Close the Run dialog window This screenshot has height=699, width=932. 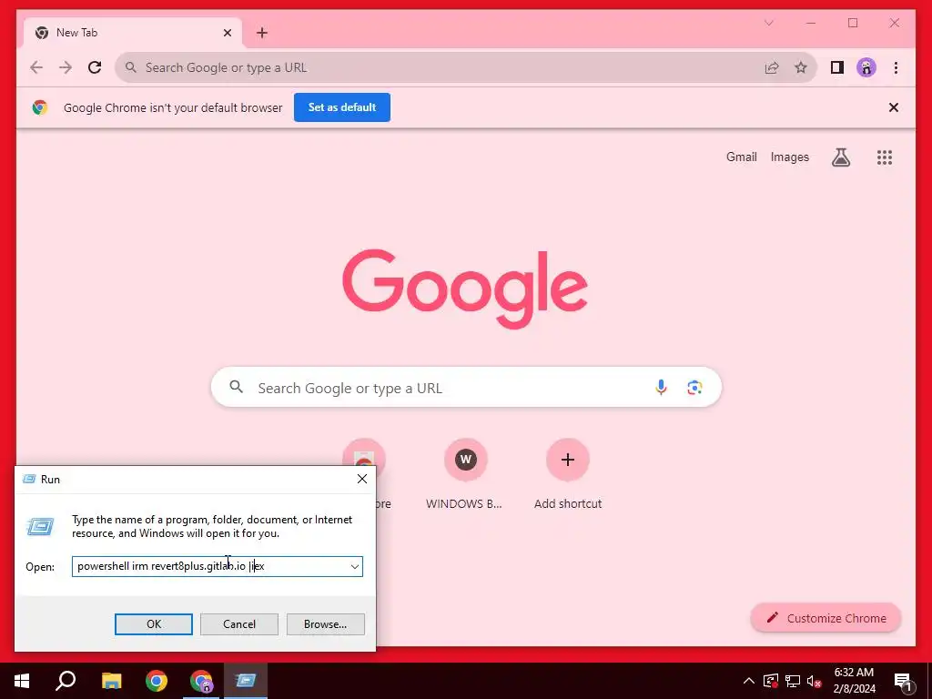[362, 479]
